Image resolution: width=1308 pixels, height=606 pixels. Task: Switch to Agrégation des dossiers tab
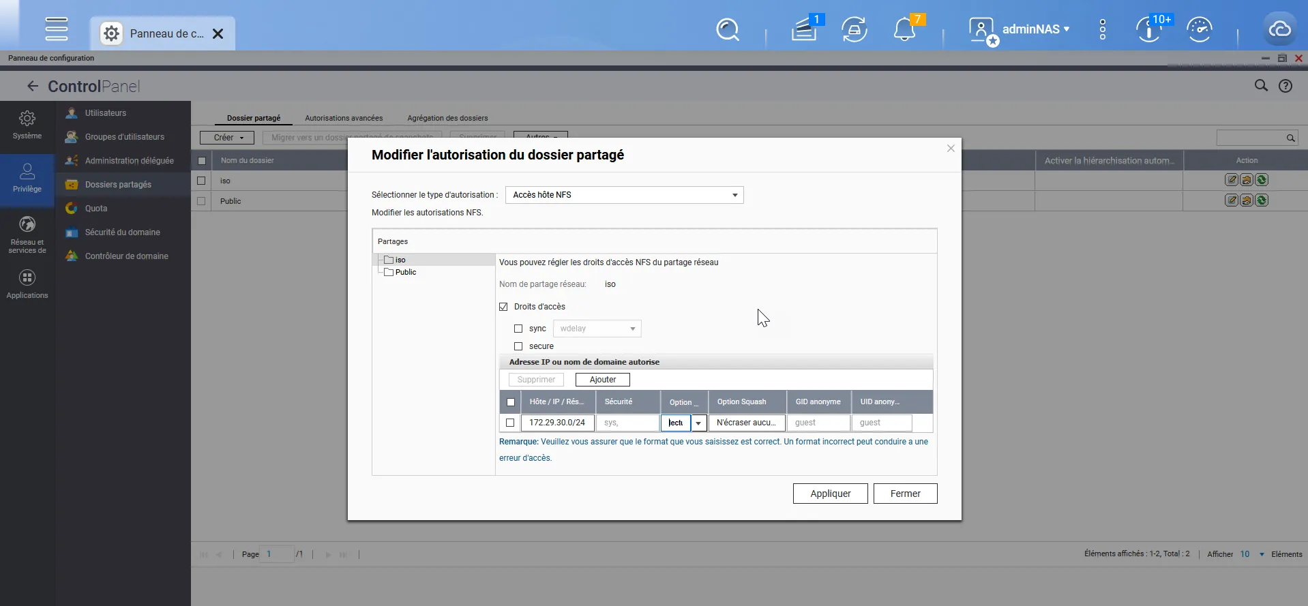[447, 118]
